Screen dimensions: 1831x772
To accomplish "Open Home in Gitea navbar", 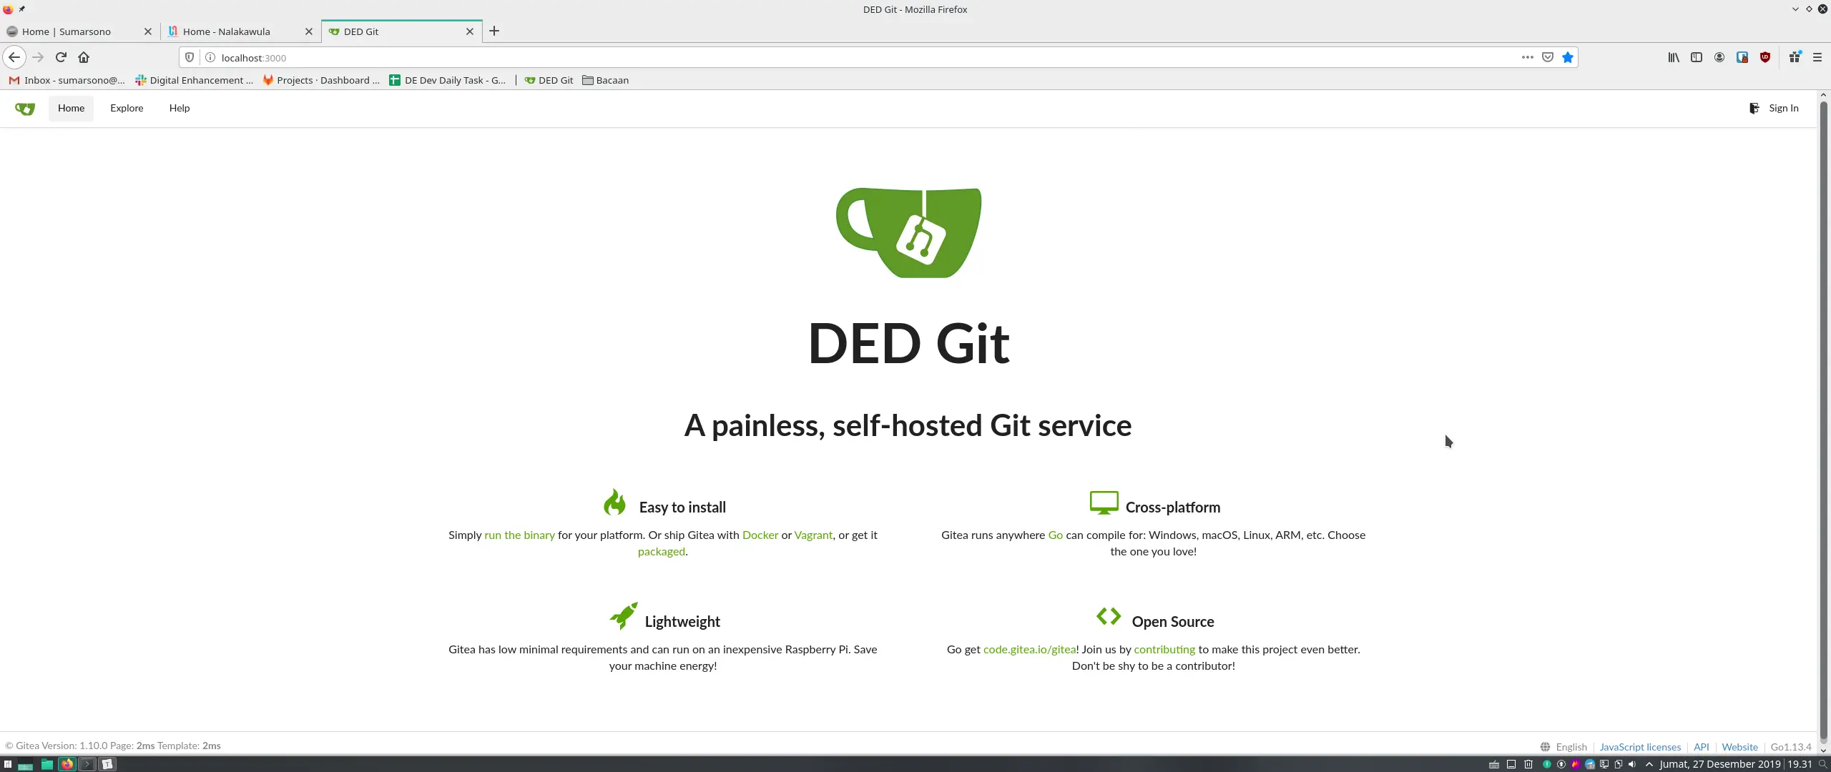I will 71,109.
